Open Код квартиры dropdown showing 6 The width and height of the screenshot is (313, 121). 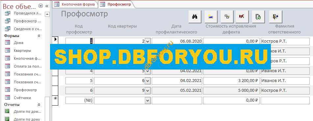click(x=147, y=81)
